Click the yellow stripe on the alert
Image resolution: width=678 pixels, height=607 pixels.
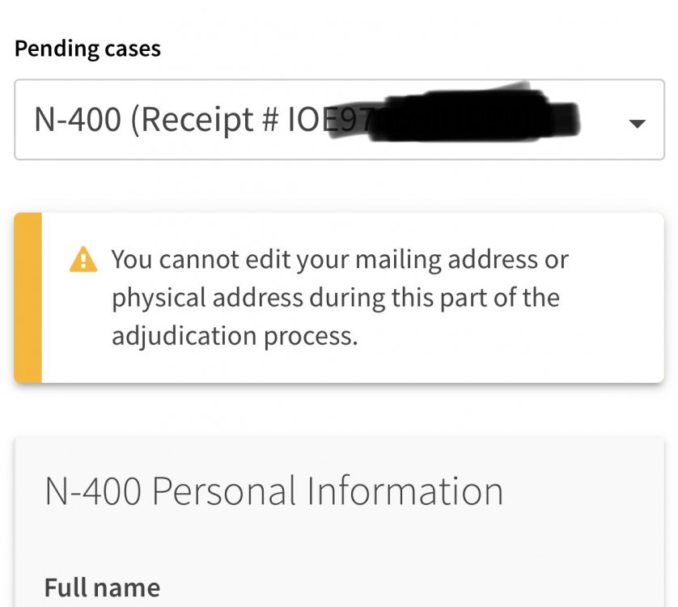point(28,297)
